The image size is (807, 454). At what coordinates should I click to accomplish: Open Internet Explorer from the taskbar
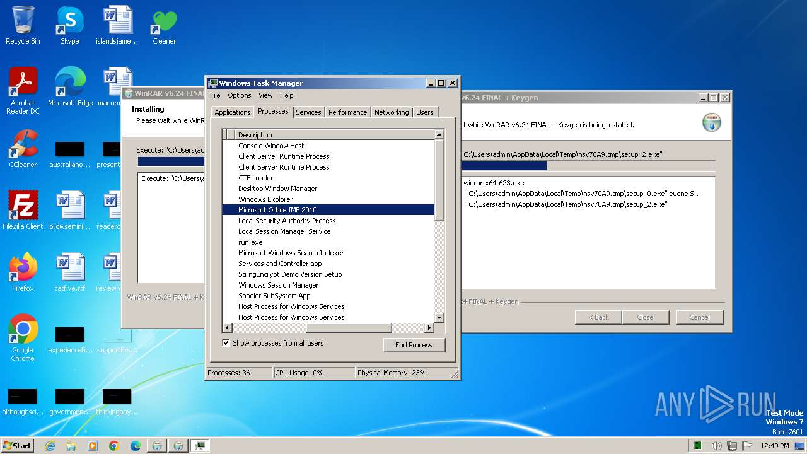tap(50, 446)
